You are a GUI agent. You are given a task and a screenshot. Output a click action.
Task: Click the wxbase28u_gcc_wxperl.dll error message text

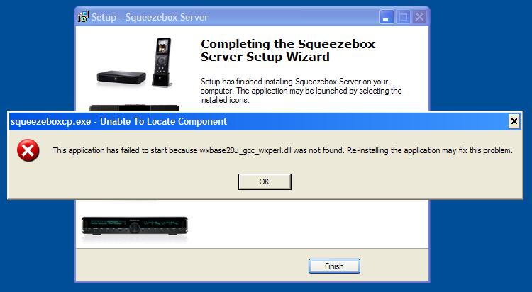[282, 150]
